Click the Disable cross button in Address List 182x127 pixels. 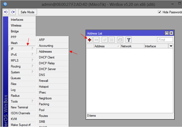[x=112, y=40]
